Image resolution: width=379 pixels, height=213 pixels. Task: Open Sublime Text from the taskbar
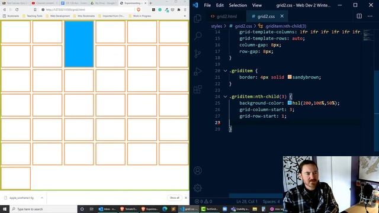174,209
